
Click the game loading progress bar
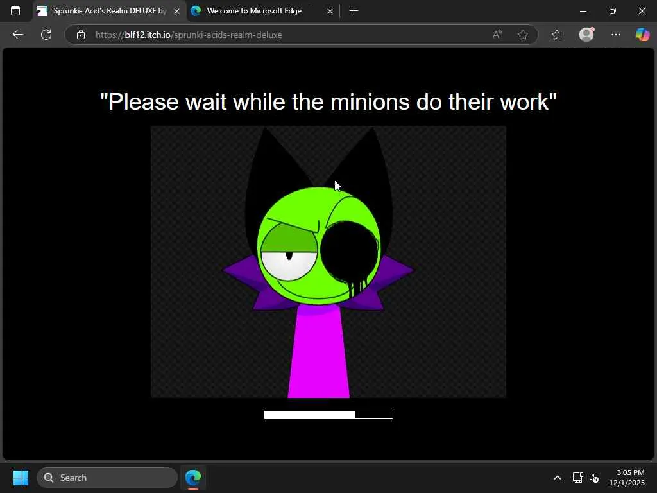[328, 415]
